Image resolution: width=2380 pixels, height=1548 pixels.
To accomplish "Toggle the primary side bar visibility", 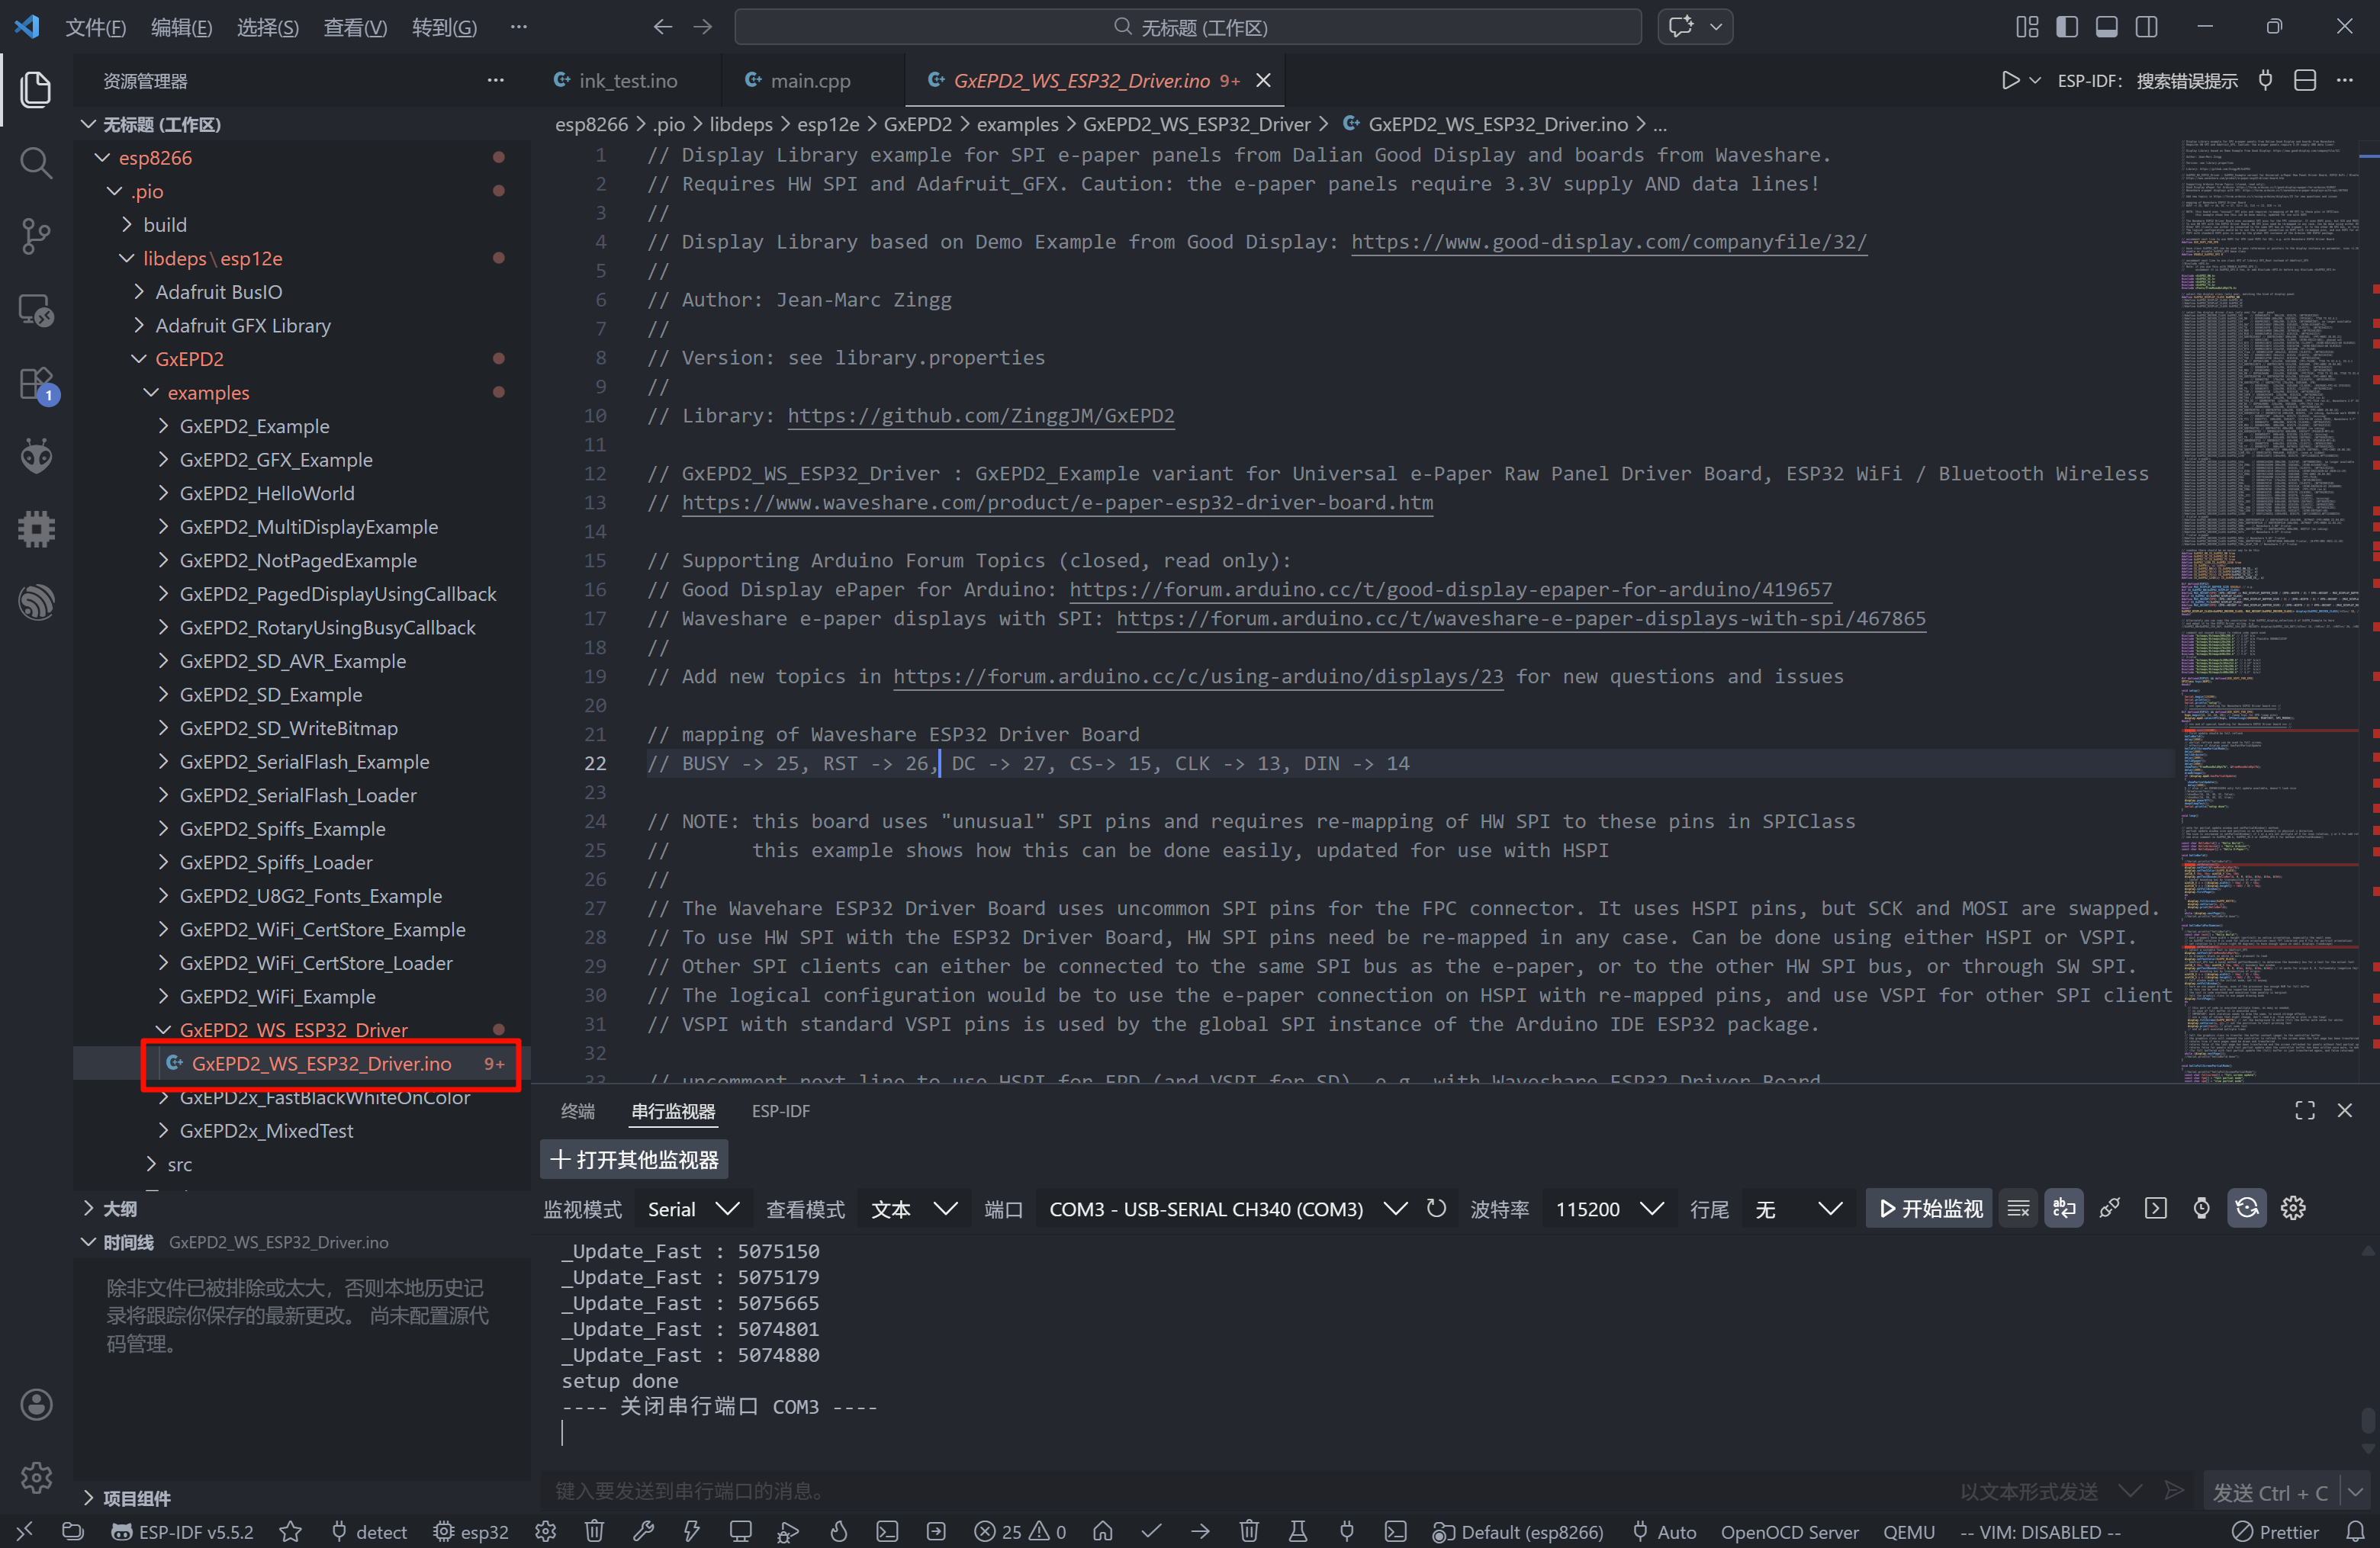I will (2066, 27).
